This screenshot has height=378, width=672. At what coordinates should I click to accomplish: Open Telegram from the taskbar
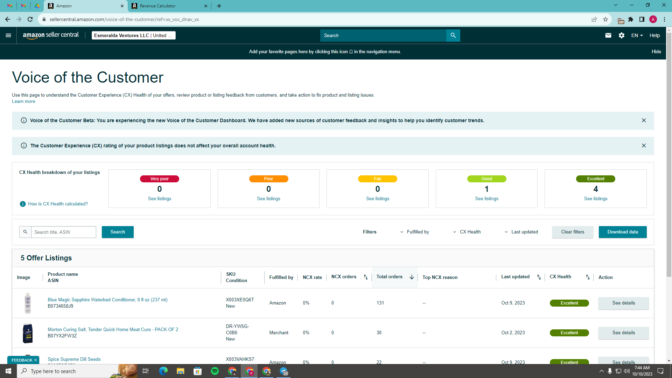point(284,371)
